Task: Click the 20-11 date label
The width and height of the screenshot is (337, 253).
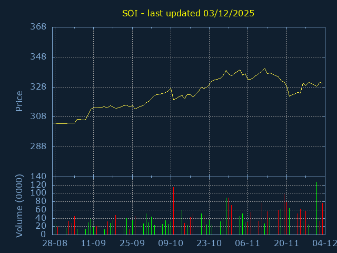Action: (x=286, y=244)
